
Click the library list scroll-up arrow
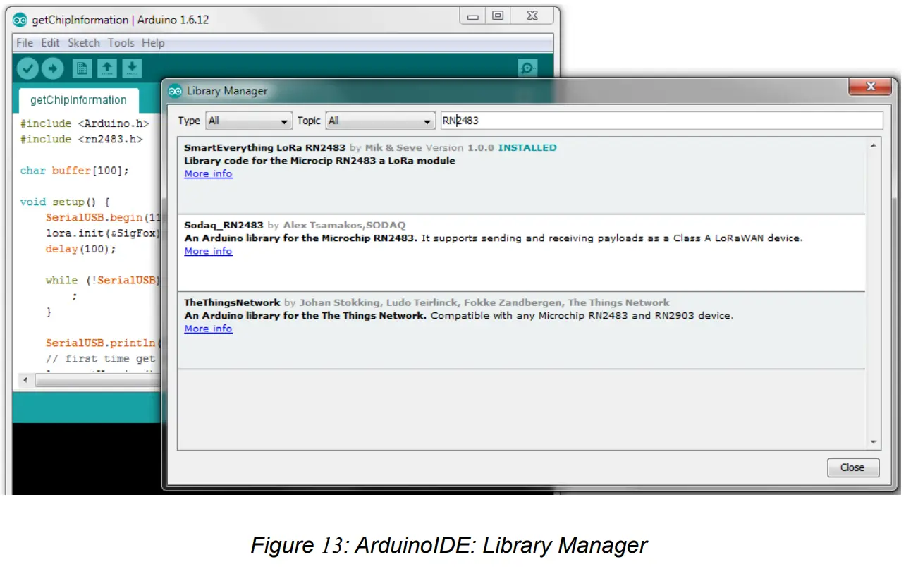pyautogui.click(x=874, y=145)
